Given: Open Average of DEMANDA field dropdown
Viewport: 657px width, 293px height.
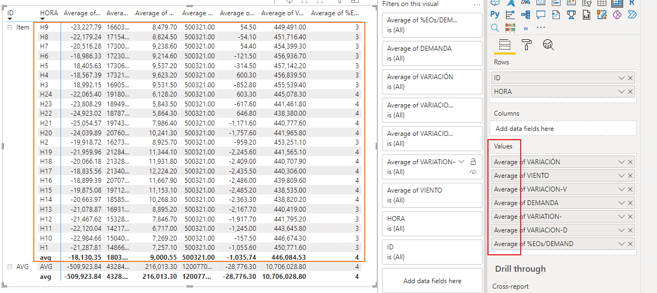Looking at the screenshot, I should tap(621, 203).
